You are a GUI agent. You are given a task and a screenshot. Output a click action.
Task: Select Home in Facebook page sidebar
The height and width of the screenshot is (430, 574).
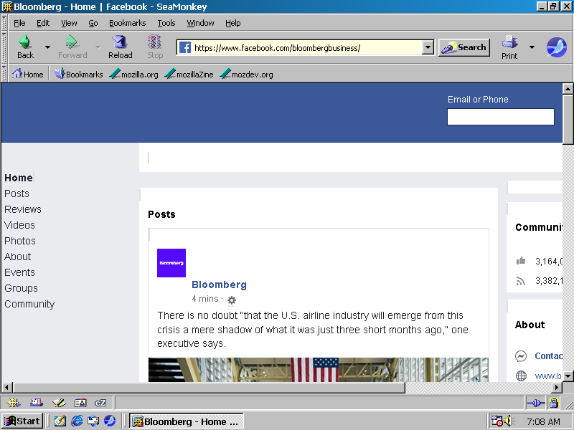pos(19,178)
